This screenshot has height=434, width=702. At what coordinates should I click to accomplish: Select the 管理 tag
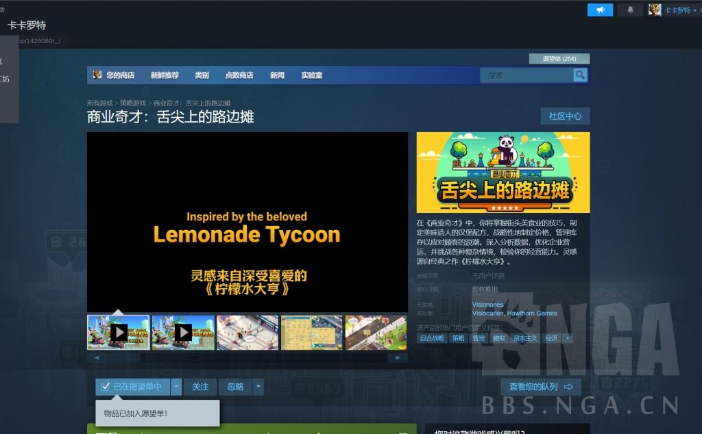coord(479,338)
